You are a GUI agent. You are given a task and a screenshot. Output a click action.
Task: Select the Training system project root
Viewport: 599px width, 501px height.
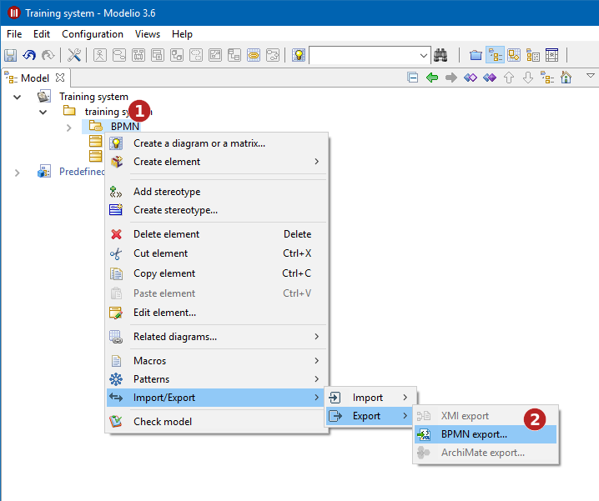[93, 97]
